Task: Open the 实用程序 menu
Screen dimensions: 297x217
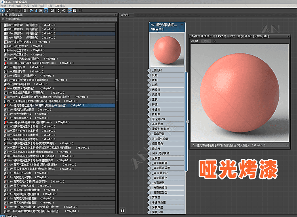Action: coord(60,6)
